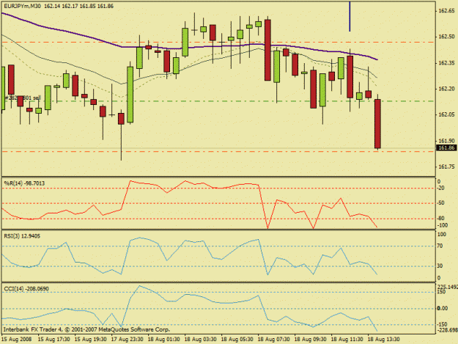This screenshot has width=458, height=344.
Task: Click the tall green candle at 17 Aug 23:30
Action: (130, 95)
